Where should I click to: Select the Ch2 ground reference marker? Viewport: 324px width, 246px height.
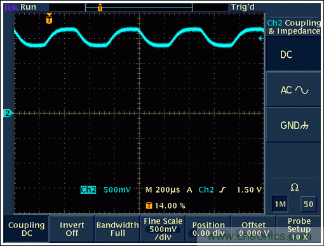[x=8, y=114]
